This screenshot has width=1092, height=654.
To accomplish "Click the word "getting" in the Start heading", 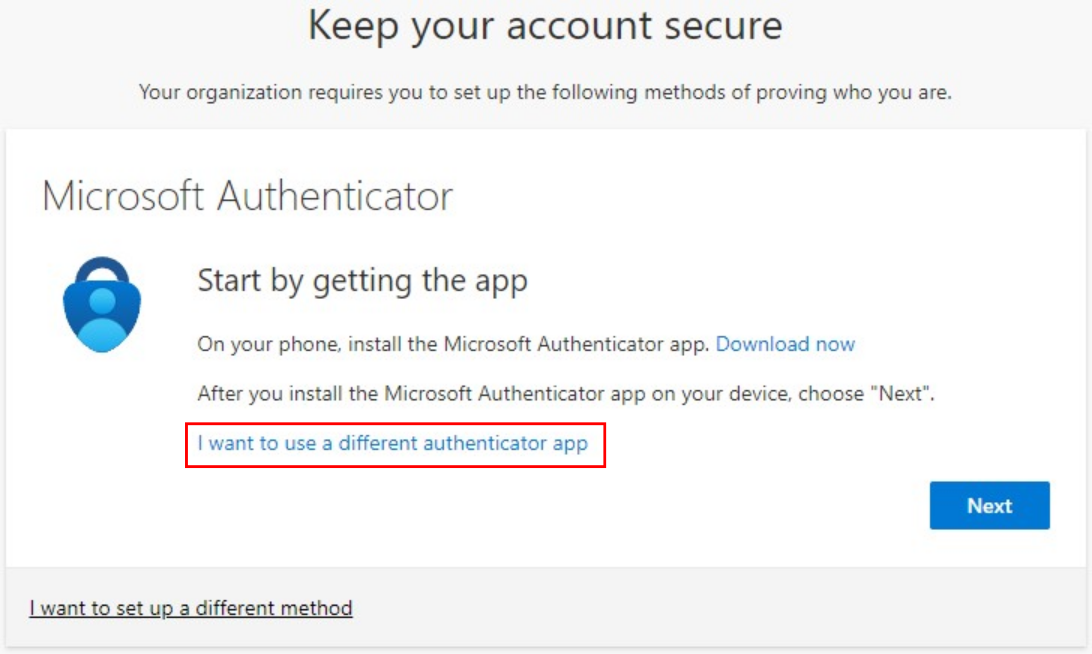I will 362,280.
